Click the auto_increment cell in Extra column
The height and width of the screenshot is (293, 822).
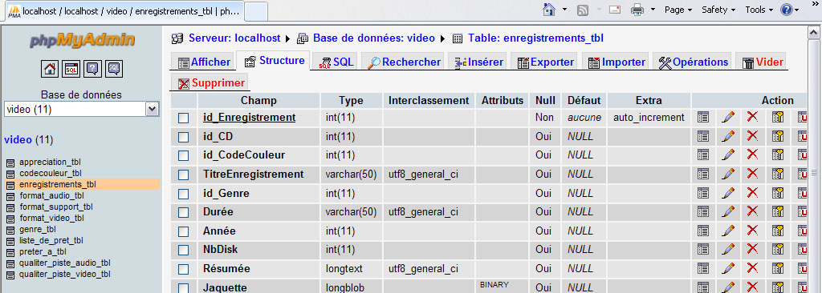point(649,118)
